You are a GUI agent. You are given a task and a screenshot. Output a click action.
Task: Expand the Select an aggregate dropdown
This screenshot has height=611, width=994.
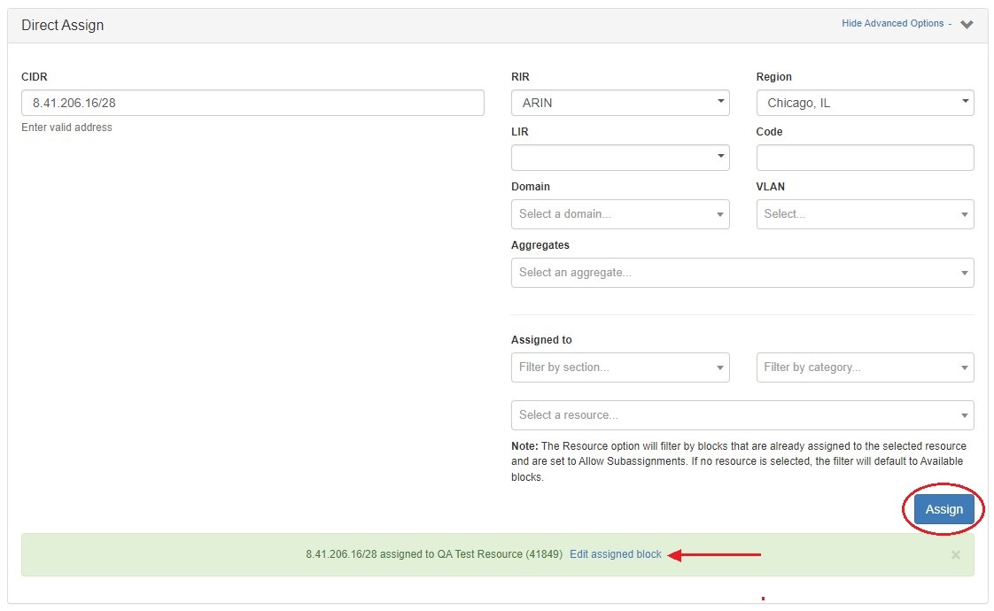(x=742, y=273)
